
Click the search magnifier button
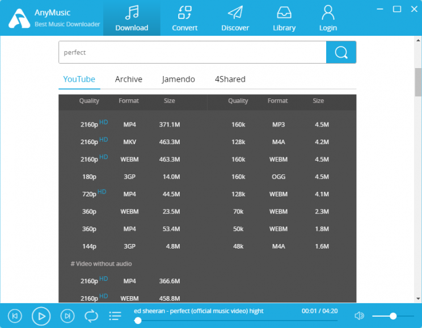click(x=341, y=52)
